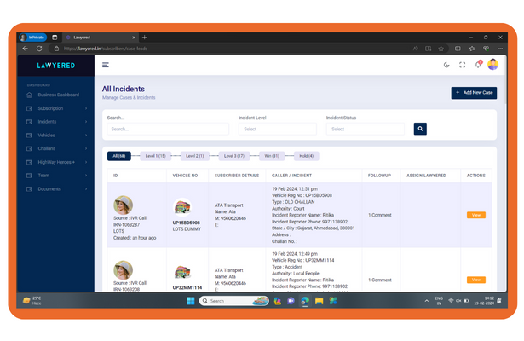This screenshot has height=341, width=524.
Task: Switch to the Level 3 (17) tab
Action: click(233, 156)
